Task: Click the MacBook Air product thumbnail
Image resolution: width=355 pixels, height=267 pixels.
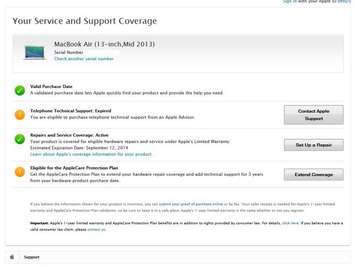Action: [35, 52]
